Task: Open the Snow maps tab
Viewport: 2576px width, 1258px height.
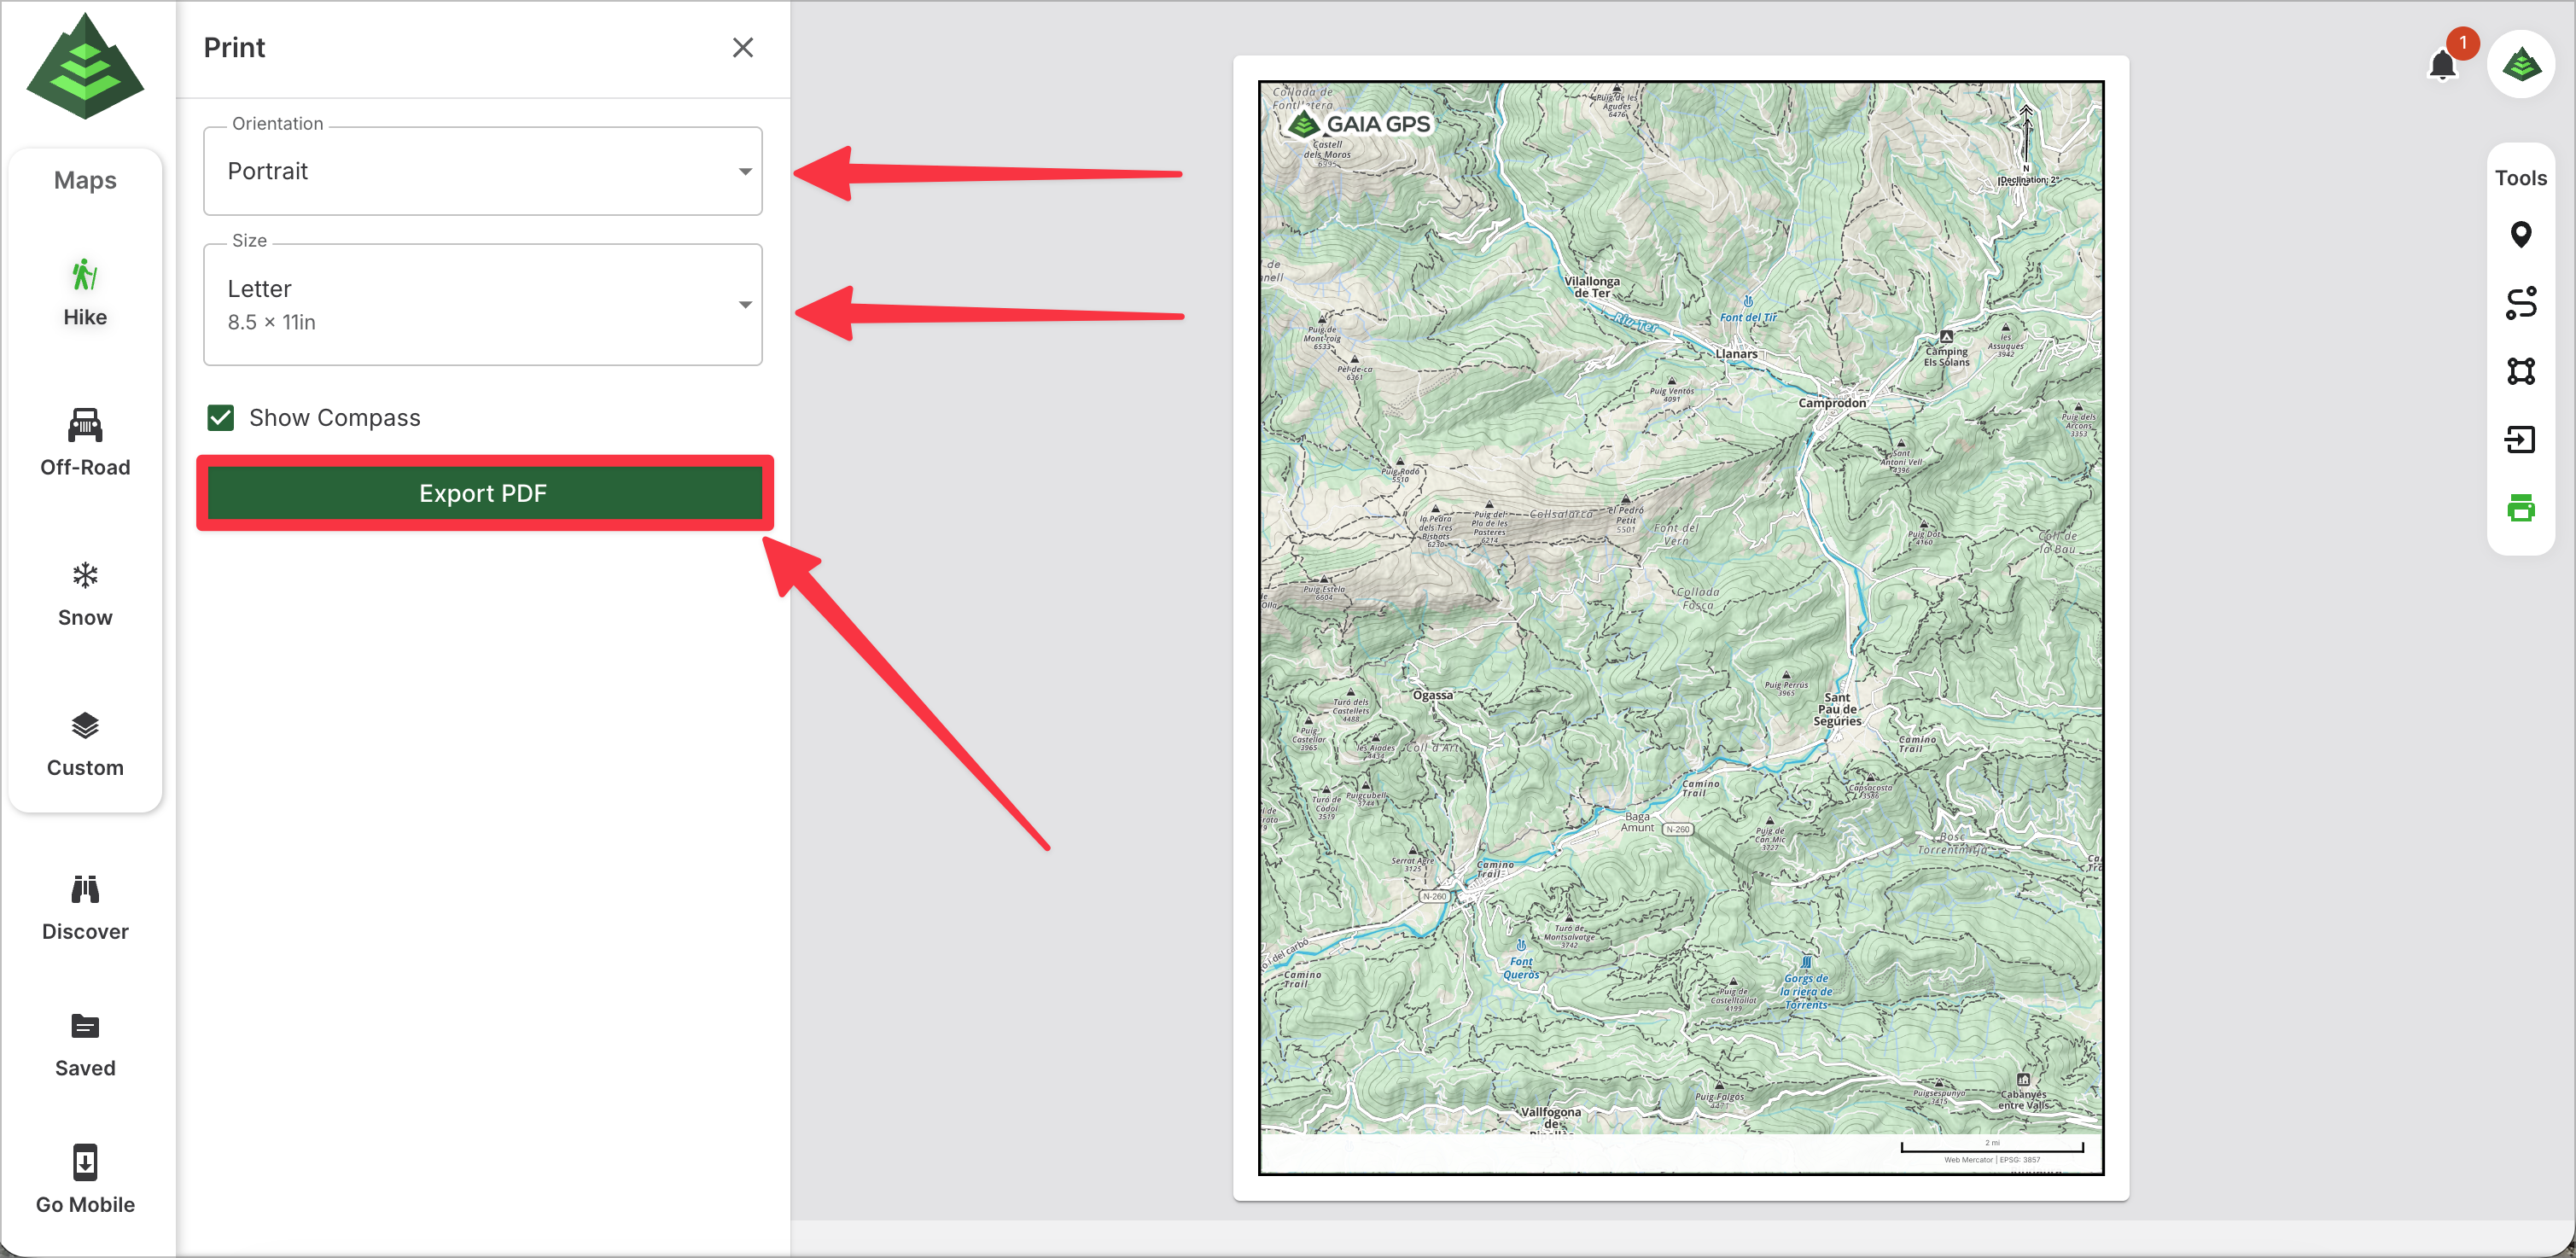Action: (85, 594)
